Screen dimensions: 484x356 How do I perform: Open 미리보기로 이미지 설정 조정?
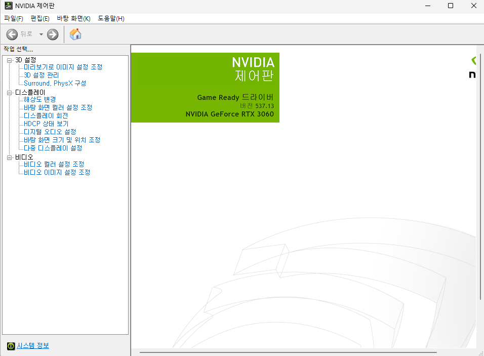click(63, 67)
